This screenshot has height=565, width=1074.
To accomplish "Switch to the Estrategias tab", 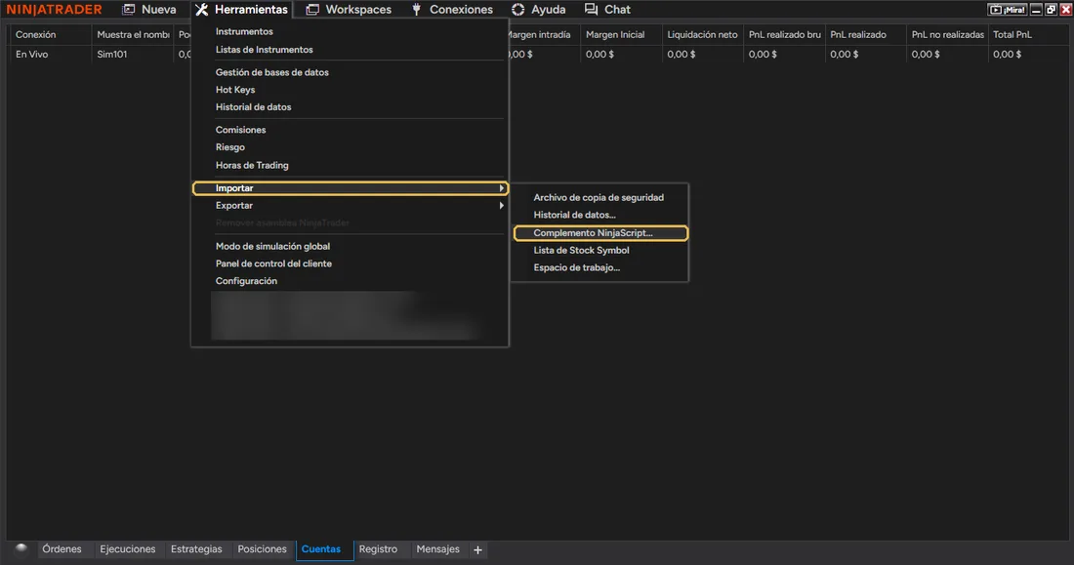I will pyautogui.click(x=196, y=549).
